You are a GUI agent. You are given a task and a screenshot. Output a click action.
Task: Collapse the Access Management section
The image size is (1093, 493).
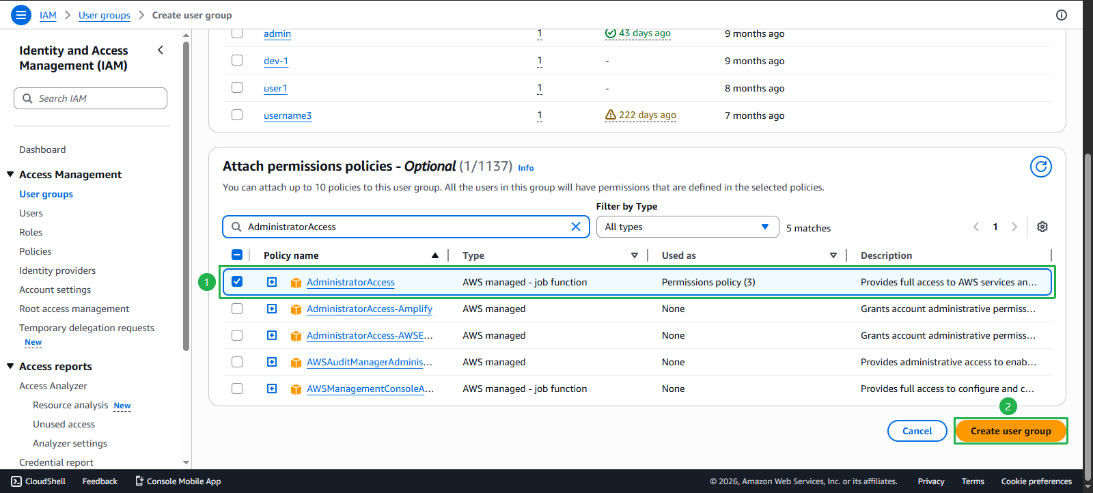point(10,174)
